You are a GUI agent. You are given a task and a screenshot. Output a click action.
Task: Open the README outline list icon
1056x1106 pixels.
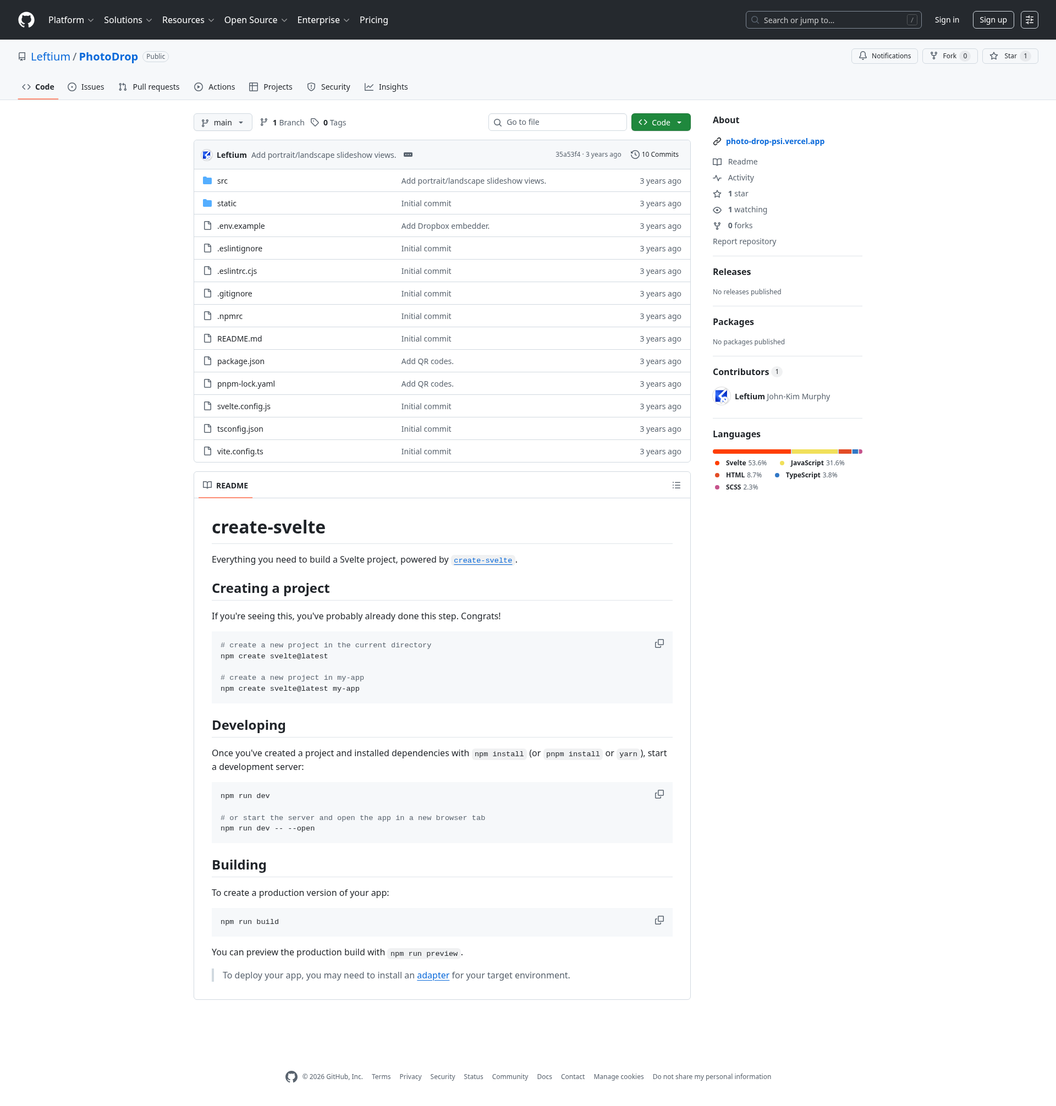coord(676,485)
